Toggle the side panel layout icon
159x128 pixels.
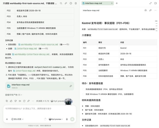(155, 3)
